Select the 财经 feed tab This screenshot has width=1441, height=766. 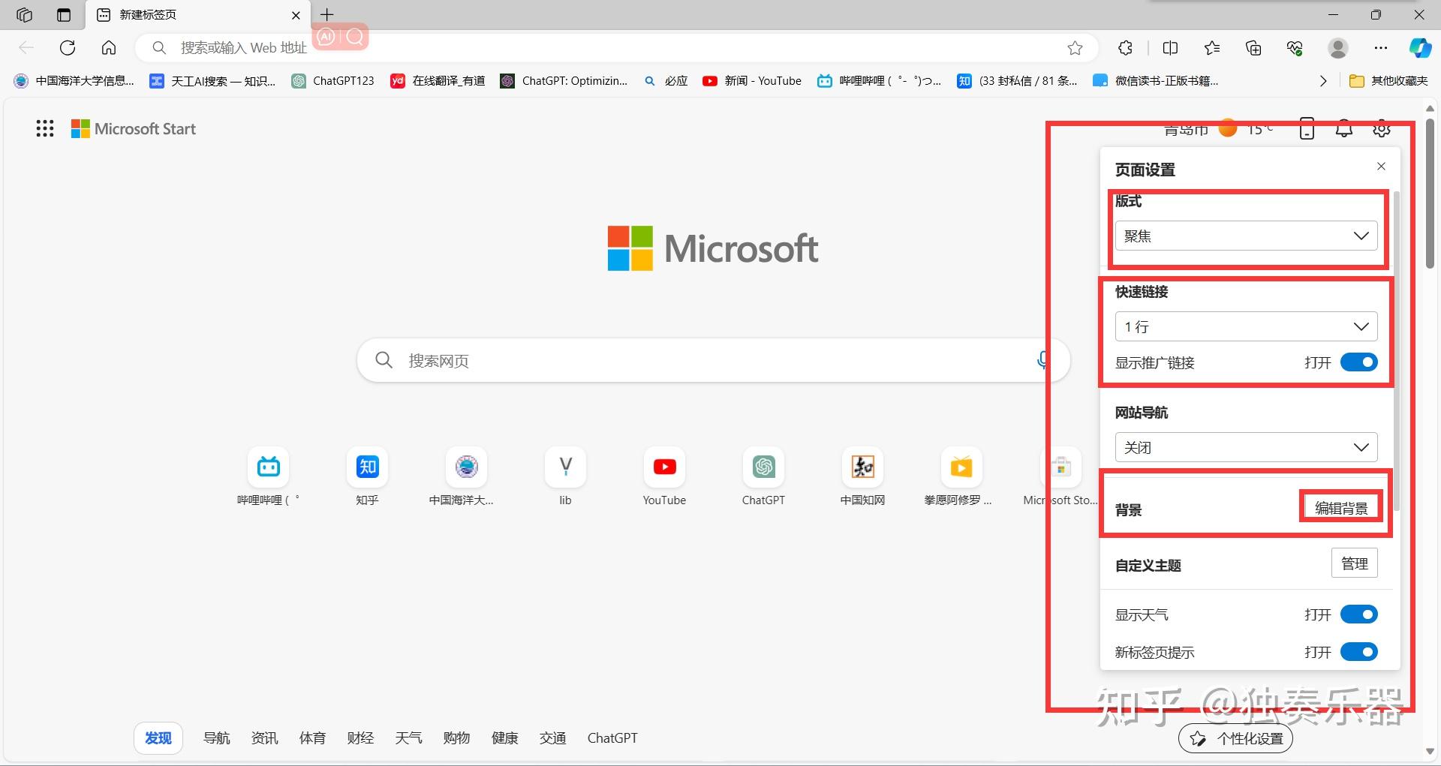[361, 738]
